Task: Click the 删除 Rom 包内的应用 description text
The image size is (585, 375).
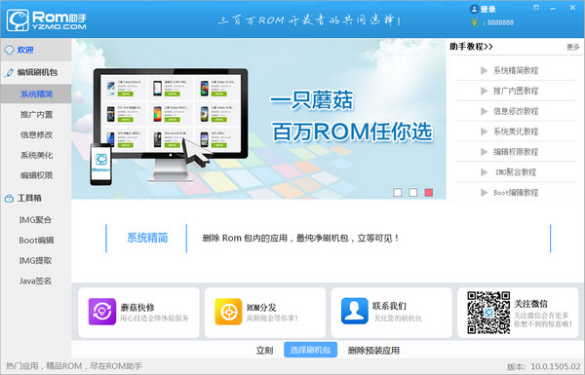Action: (x=300, y=238)
